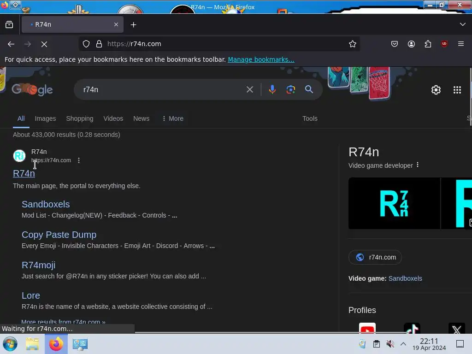Viewport: 472px width, 354px height.
Task: Click Firefox taskbar icon
Action: (x=56, y=344)
